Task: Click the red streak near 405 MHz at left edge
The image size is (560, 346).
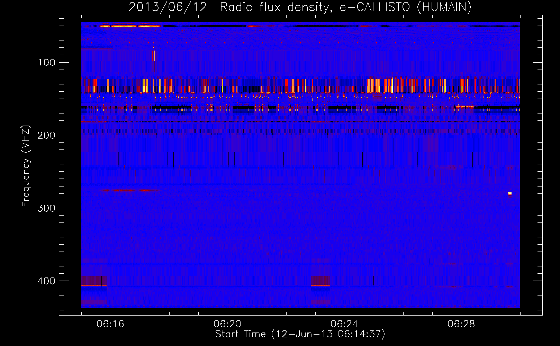Action: point(94,285)
